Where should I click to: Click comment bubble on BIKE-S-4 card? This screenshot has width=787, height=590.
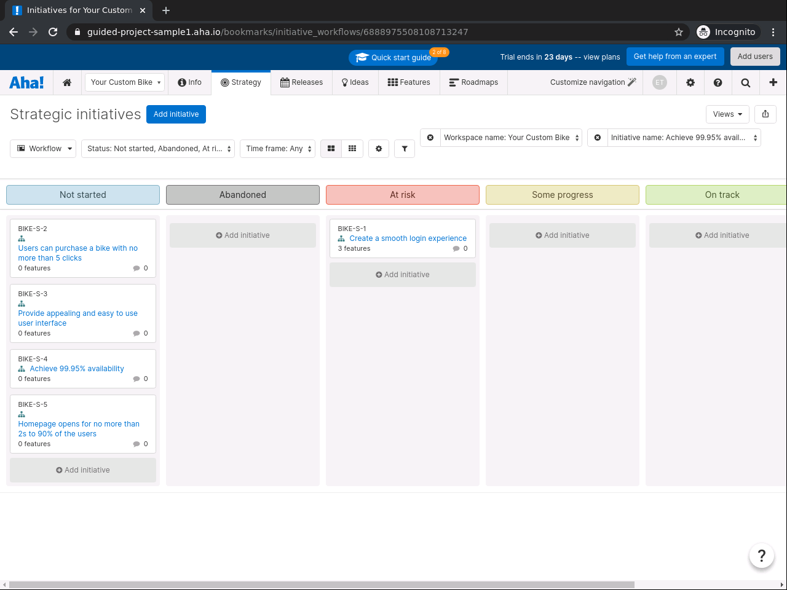pyautogui.click(x=136, y=379)
